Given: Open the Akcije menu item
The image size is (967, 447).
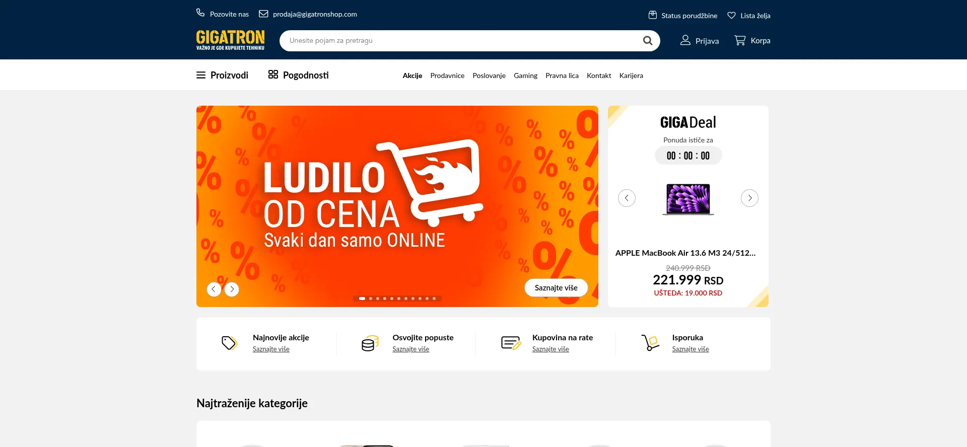Looking at the screenshot, I should click(412, 76).
